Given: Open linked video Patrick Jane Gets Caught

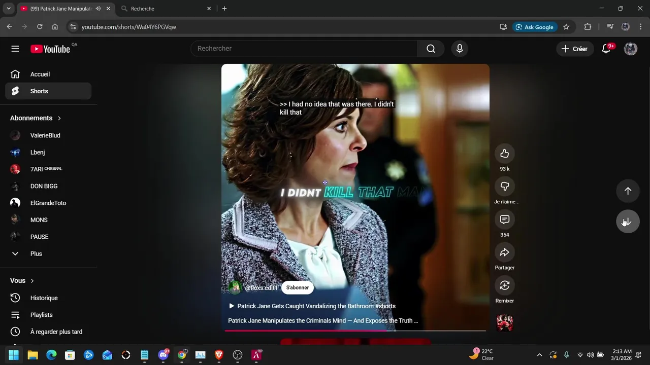Looking at the screenshot, I should 312,306.
